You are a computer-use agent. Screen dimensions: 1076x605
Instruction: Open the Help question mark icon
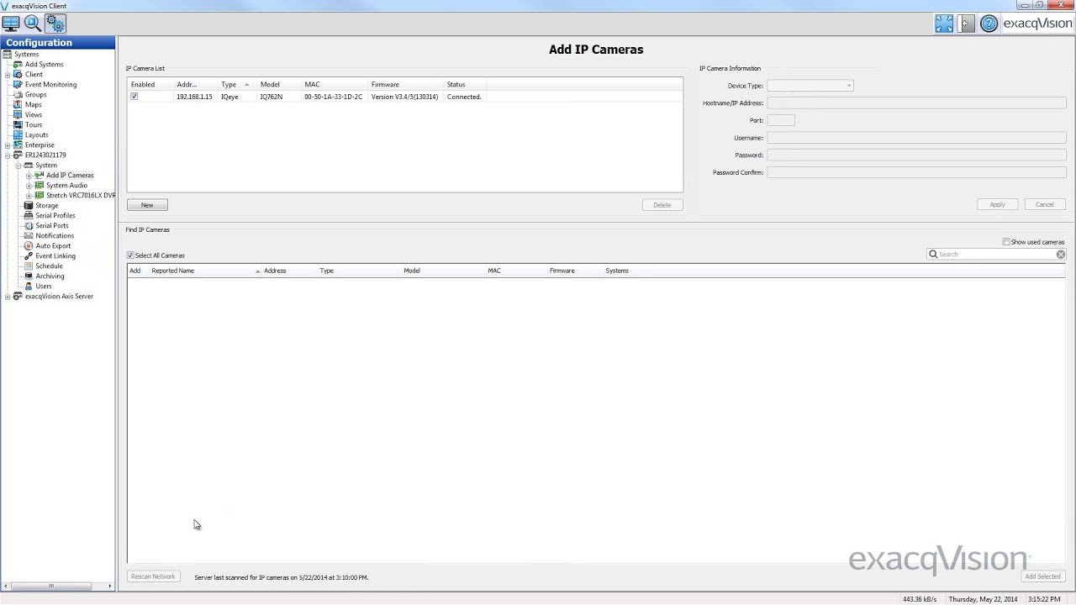click(989, 24)
